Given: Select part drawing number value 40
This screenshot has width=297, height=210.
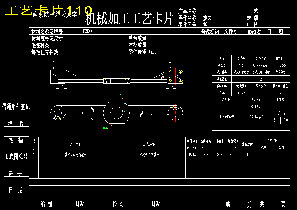Looking at the screenshot, I should click(205, 24).
